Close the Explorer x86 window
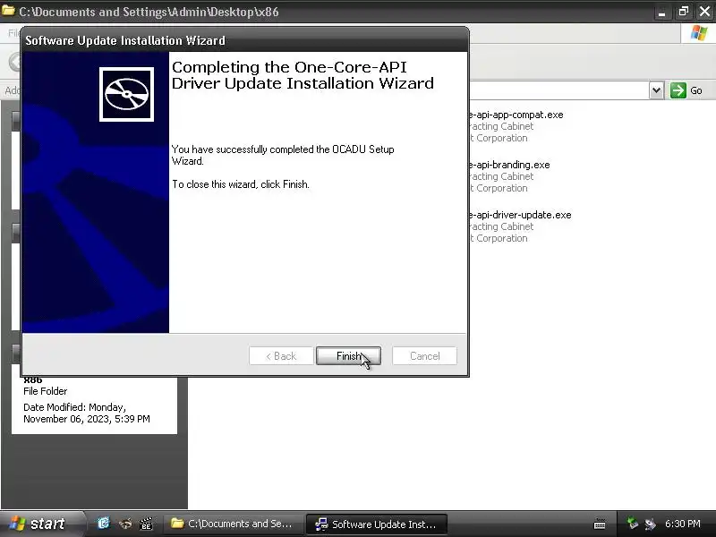This screenshot has width=716, height=537. [x=704, y=12]
